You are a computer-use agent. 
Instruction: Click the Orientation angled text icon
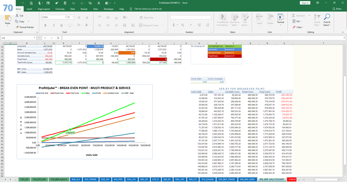pyautogui.click(x=124, y=17)
